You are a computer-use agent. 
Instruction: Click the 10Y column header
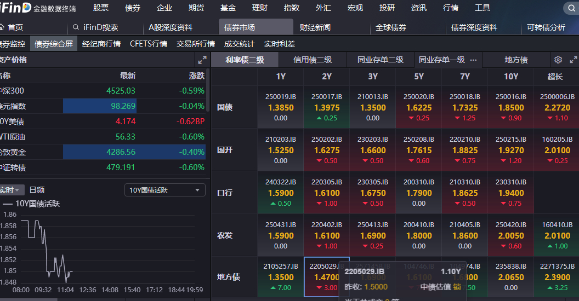510,77
